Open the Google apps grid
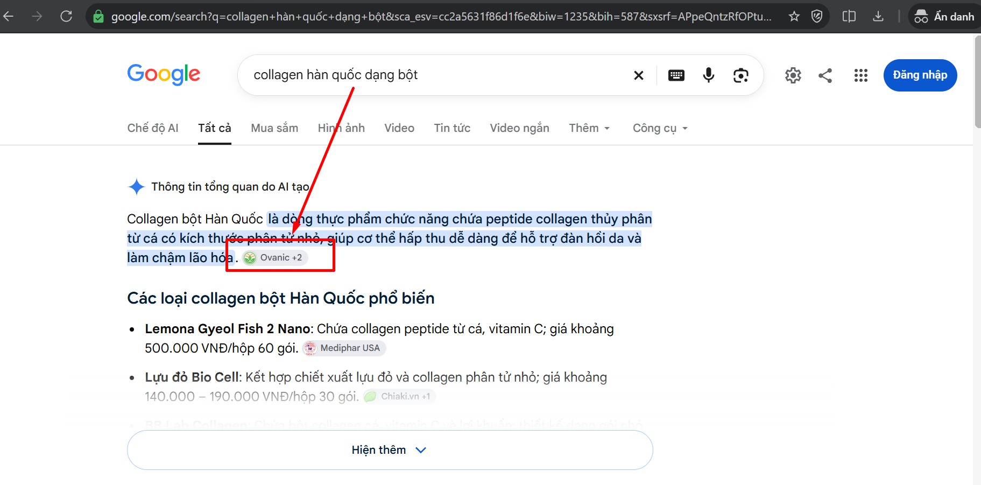This screenshot has width=981, height=485. pos(861,75)
